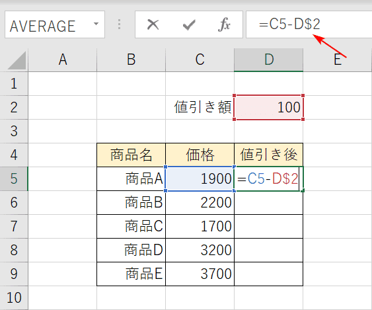This screenshot has height=310, width=372.
Task: Click cell containing 商品C
Action: 131,226
